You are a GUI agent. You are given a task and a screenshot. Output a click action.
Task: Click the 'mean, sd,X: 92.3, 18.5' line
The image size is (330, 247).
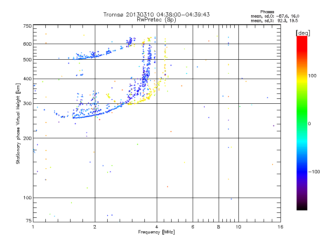pos(274,21)
